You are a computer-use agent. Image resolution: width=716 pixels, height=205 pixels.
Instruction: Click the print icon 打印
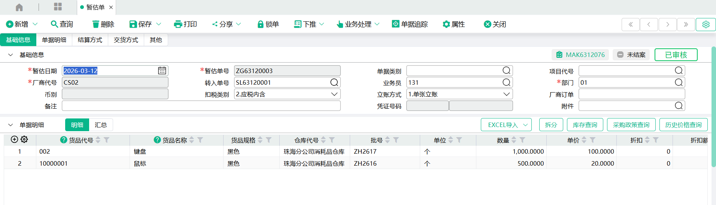coord(185,24)
